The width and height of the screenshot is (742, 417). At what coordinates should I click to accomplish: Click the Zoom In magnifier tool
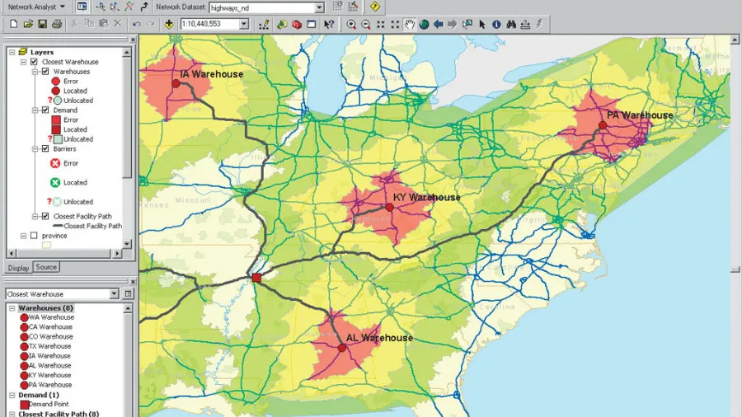[x=351, y=25]
